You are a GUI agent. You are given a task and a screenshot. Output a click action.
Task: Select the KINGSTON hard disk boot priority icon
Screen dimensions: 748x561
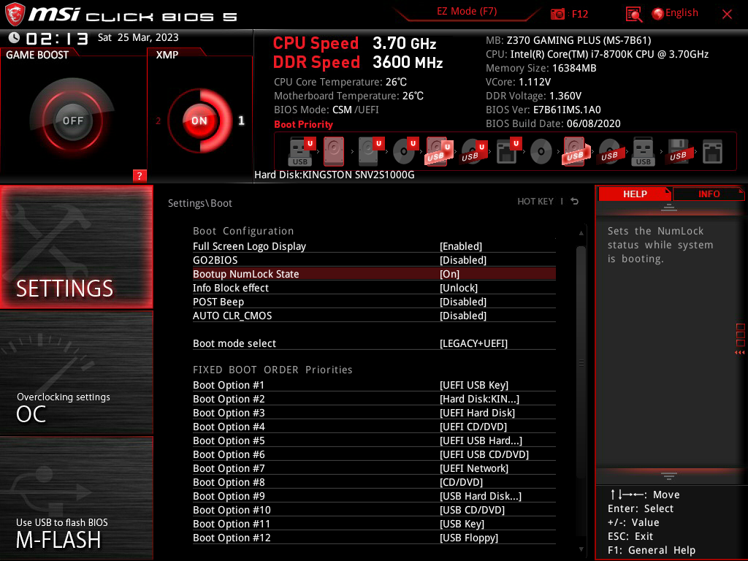[x=333, y=151]
